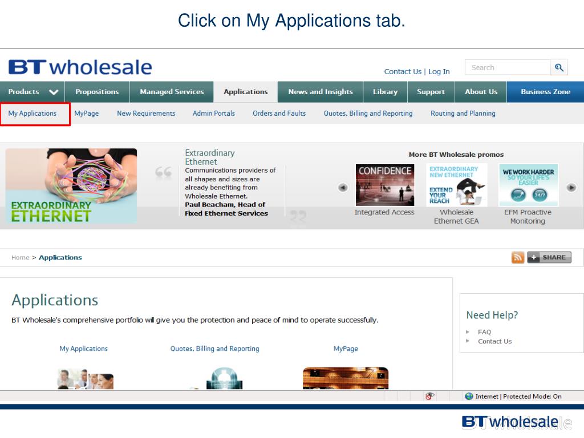The height and width of the screenshot is (438, 584).
Task: Click the EFM Proactive Monitoring caption
Action: pos(528,216)
